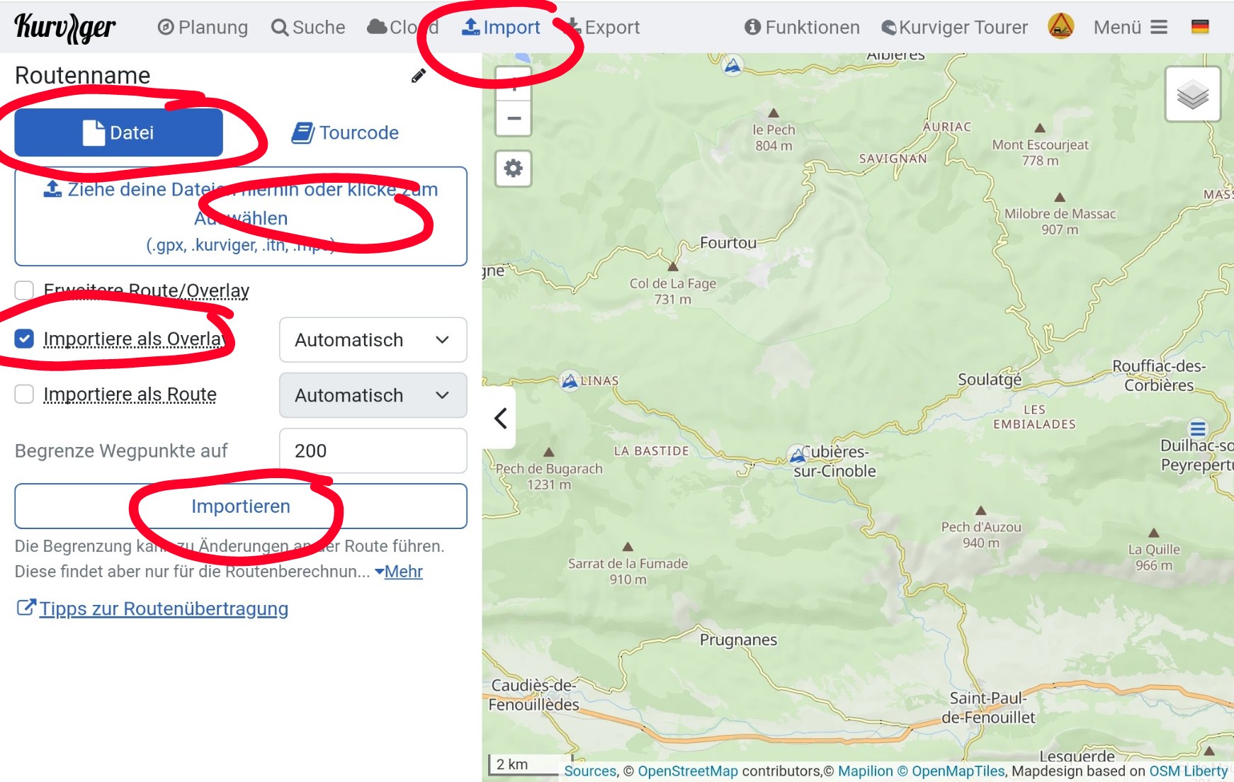
Task: Open map settings gear icon
Action: (x=513, y=169)
